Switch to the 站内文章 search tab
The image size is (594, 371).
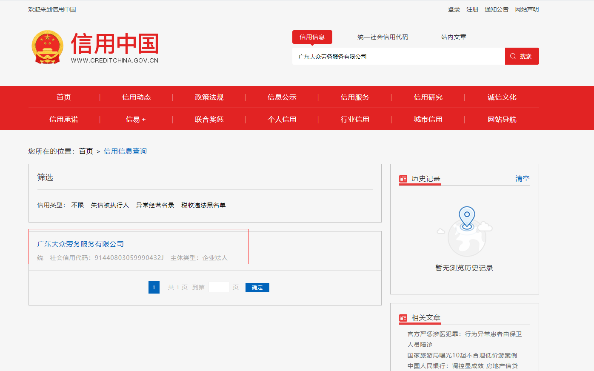click(454, 37)
